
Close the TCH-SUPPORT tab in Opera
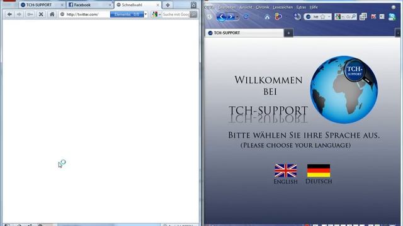pos(62,5)
